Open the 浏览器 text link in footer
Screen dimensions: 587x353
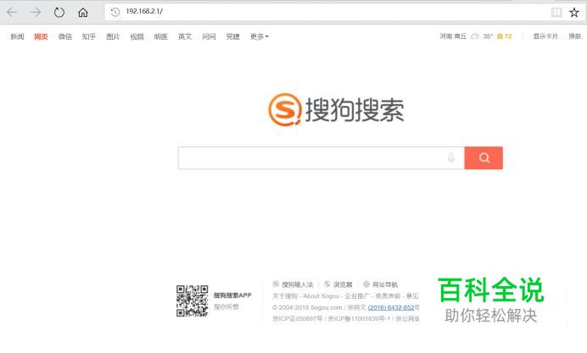point(343,284)
